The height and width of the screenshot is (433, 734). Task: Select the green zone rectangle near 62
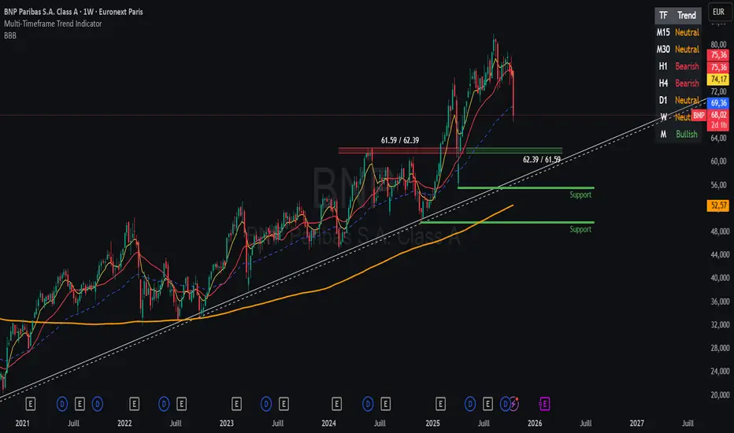[514, 150]
